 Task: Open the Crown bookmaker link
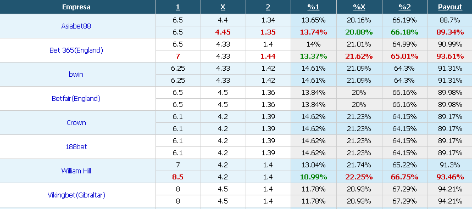[x=76, y=123]
